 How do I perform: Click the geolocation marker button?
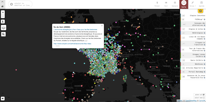click(3, 21)
